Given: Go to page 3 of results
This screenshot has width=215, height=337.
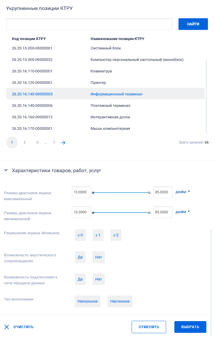Looking at the screenshot, I should [x=37, y=142].
